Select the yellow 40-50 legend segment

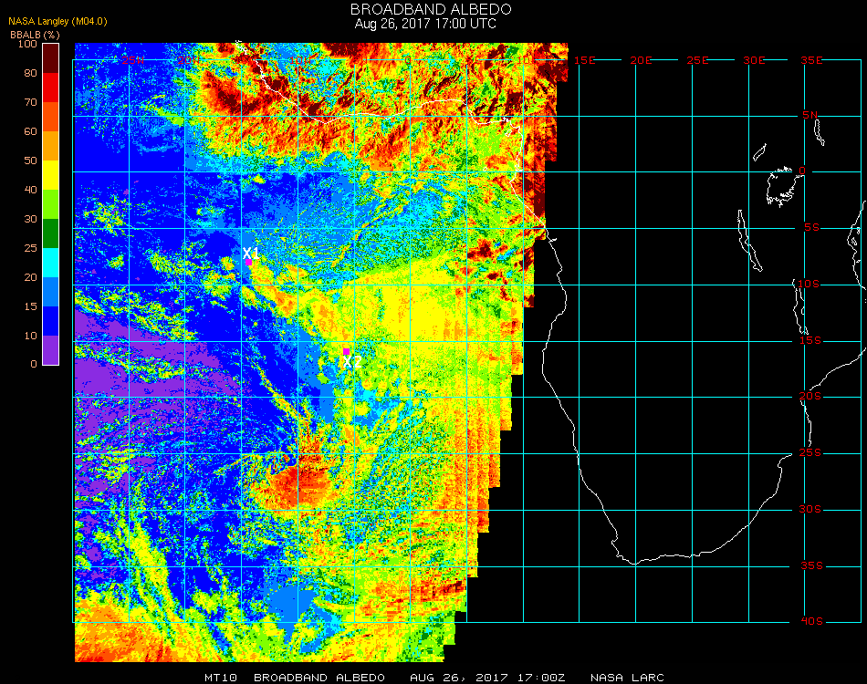point(51,175)
